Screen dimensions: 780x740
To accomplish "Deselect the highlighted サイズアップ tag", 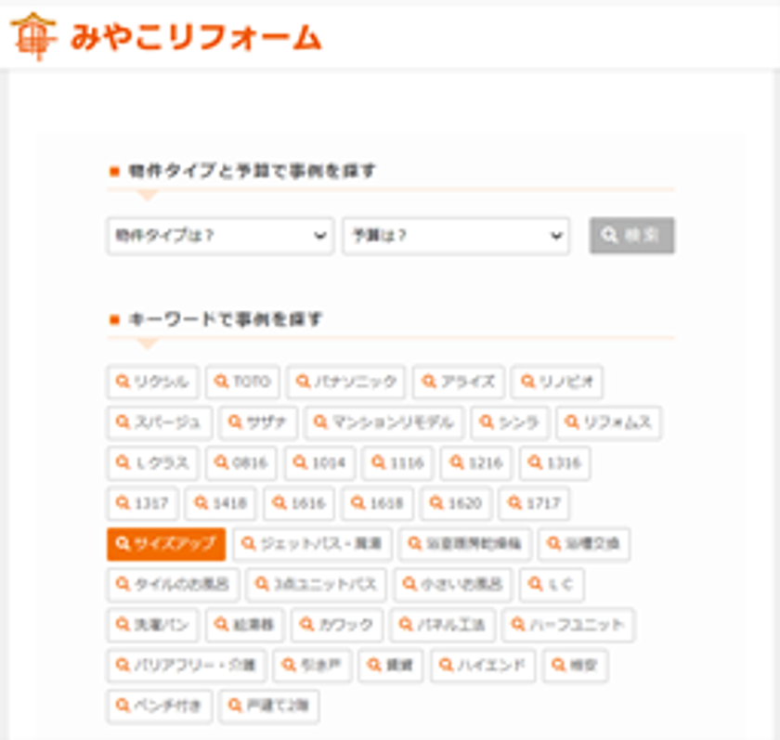I will coord(166,544).
